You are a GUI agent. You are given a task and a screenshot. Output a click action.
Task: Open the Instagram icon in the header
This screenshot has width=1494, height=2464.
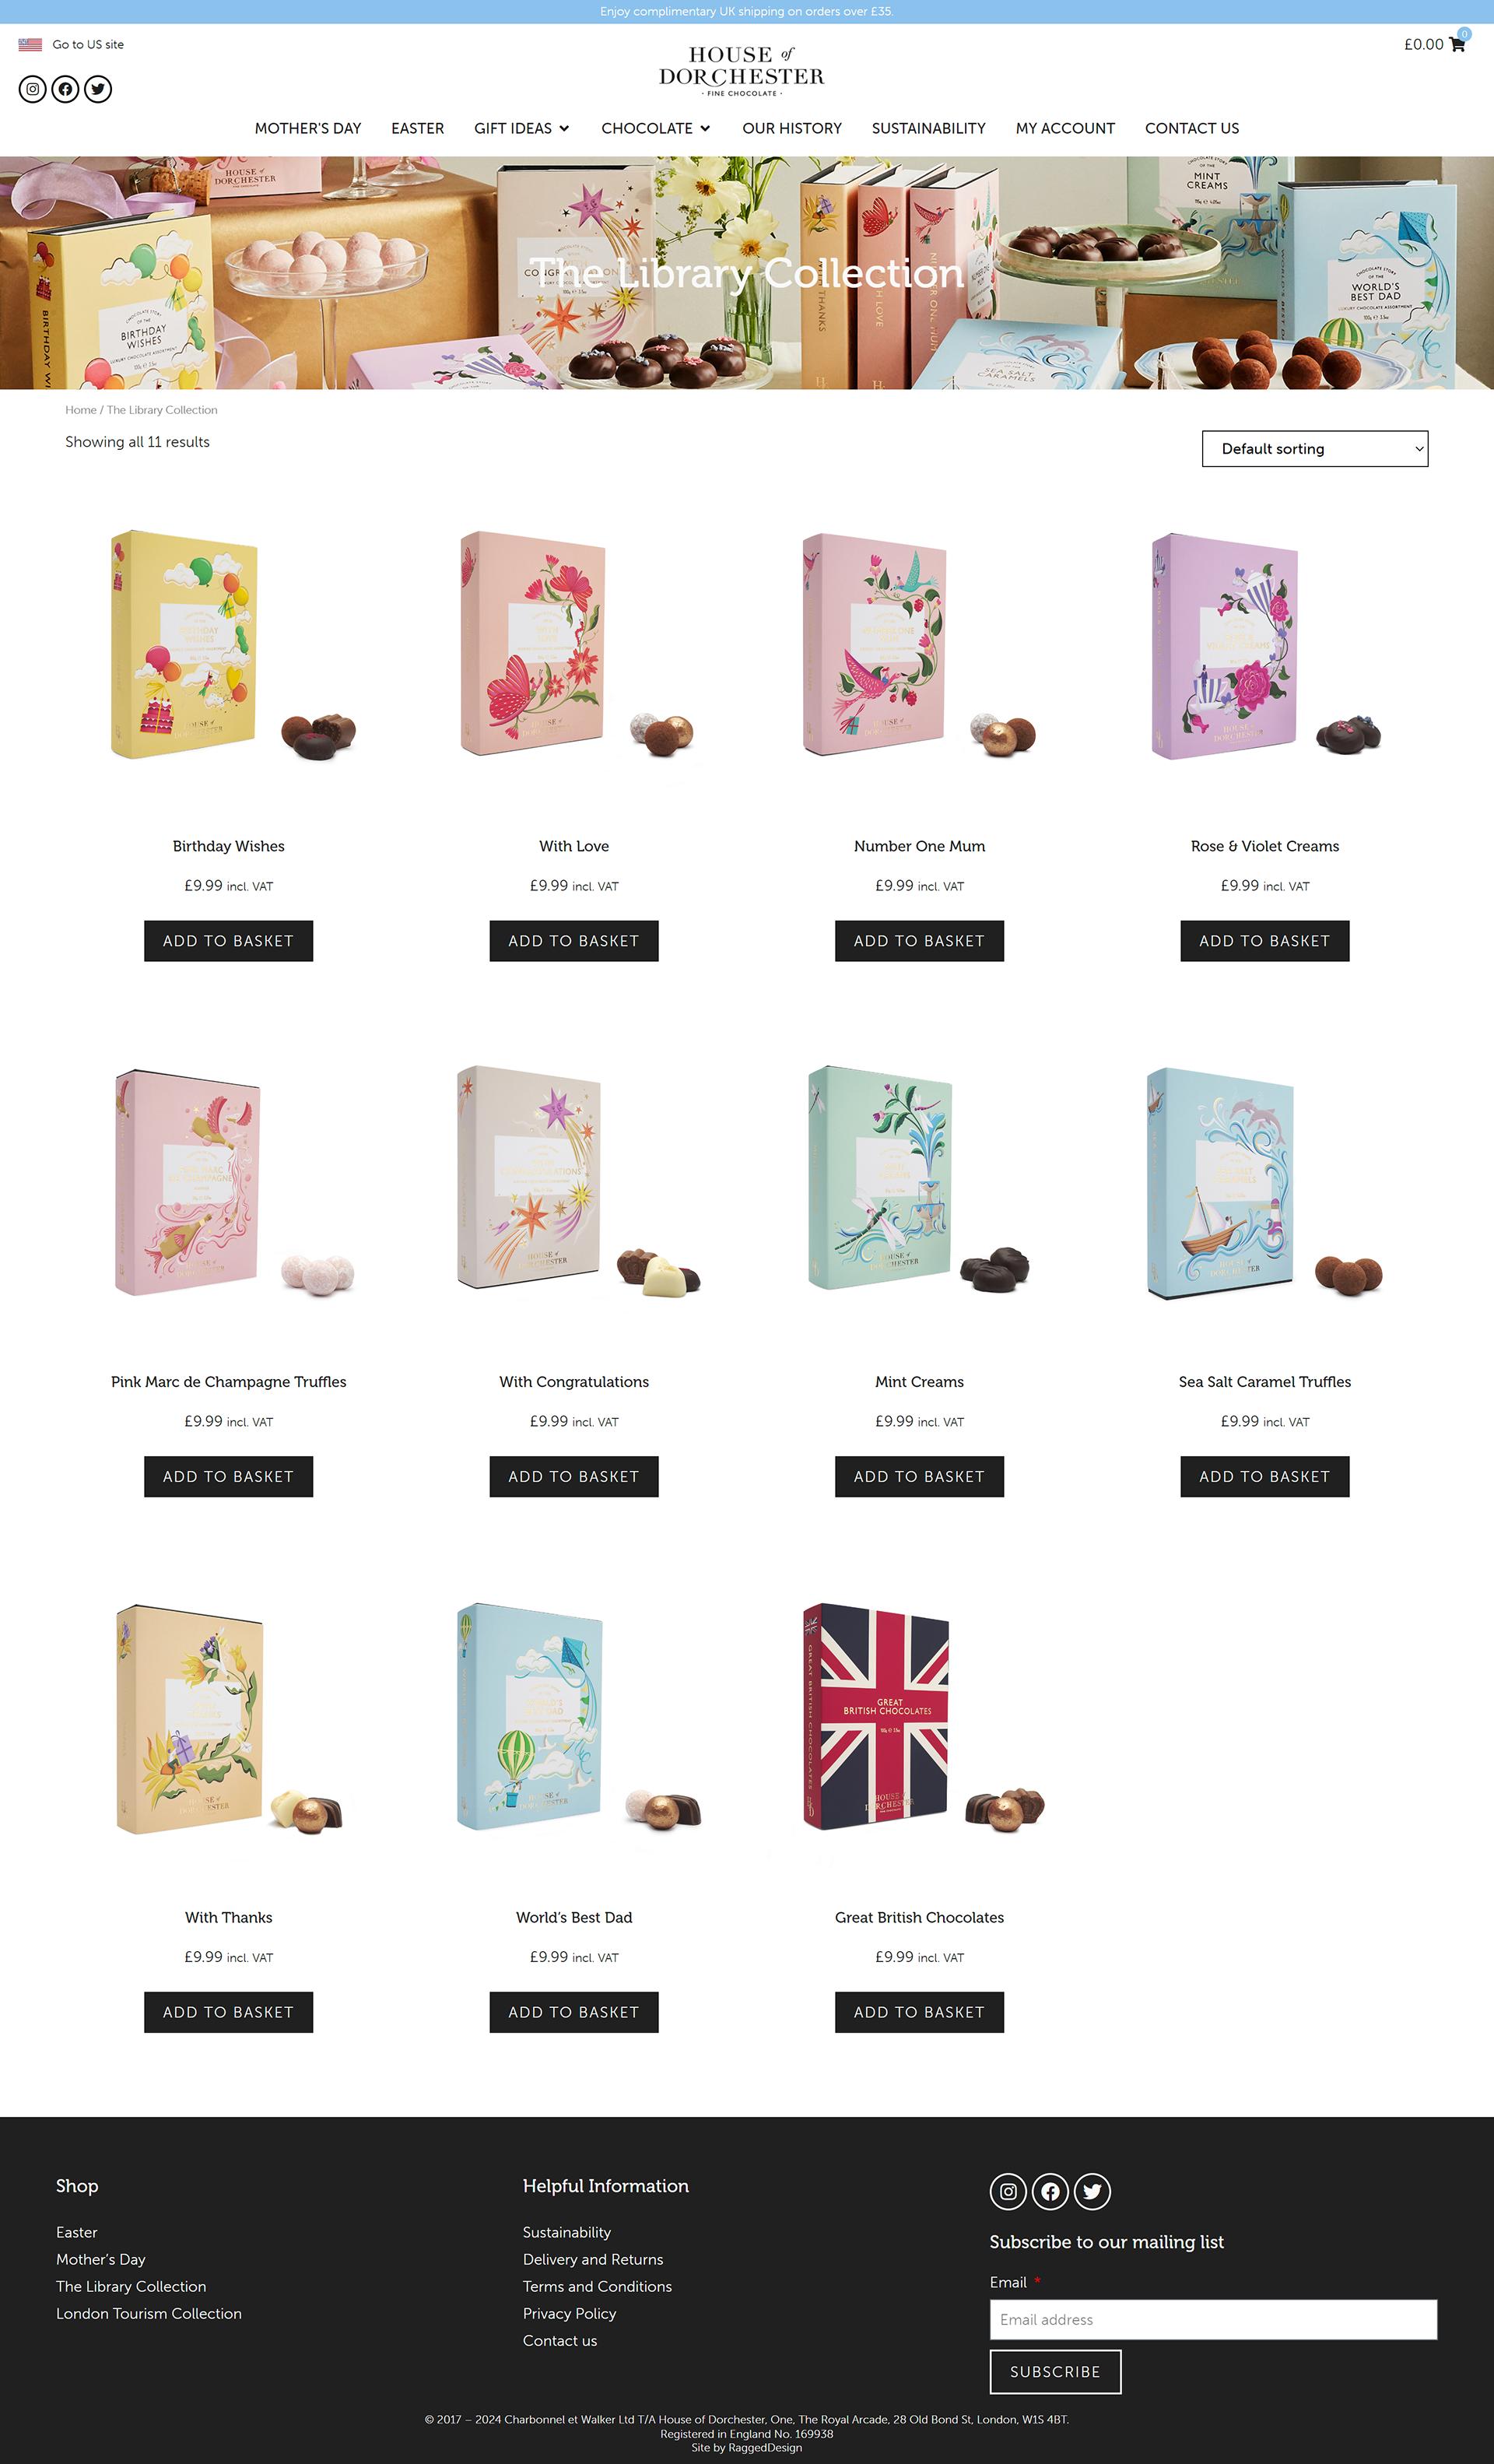click(x=33, y=89)
